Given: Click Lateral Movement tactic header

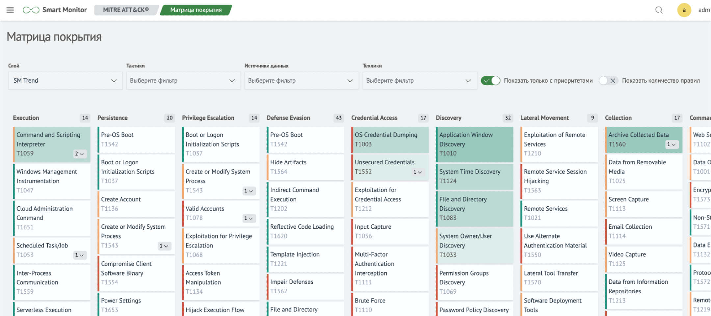Looking at the screenshot, I should point(544,118).
